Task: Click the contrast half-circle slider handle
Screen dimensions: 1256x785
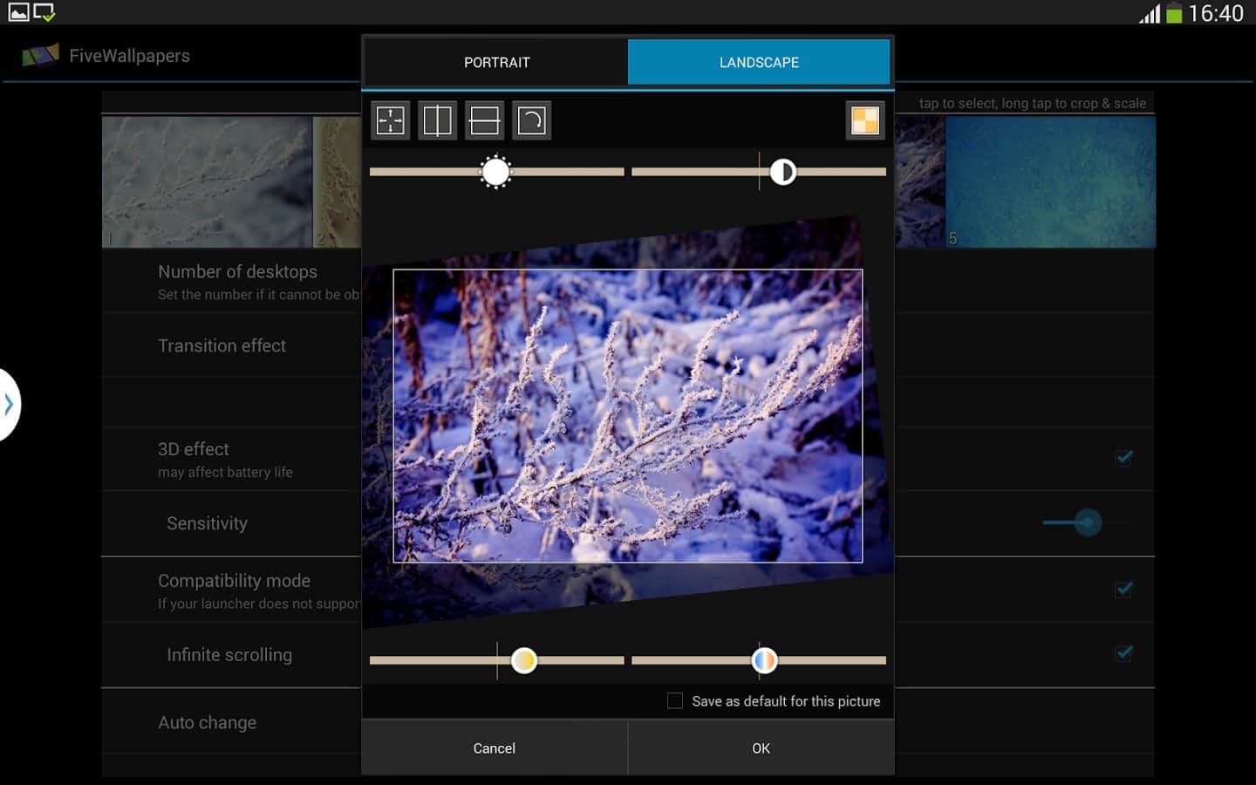Action: pyautogui.click(x=782, y=172)
